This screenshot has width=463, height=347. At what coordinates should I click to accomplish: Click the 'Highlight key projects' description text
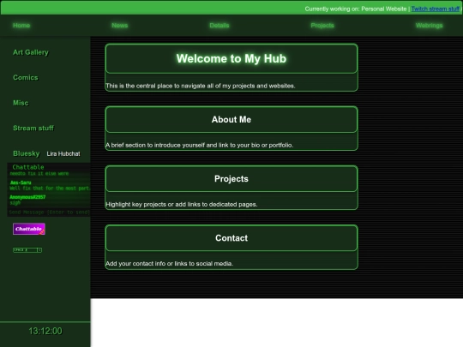click(x=182, y=205)
